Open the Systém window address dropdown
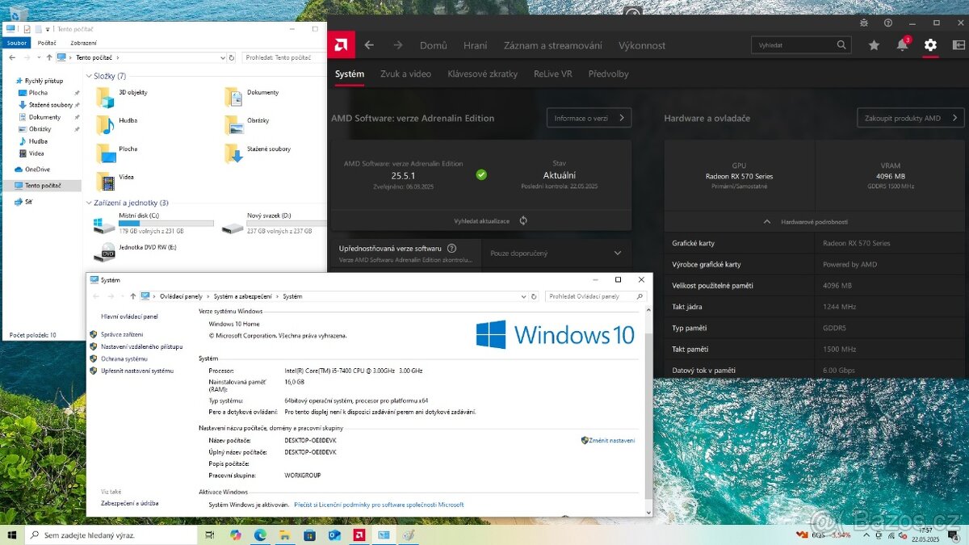Image resolution: width=969 pixels, height=545 pixels. (525, 296)
